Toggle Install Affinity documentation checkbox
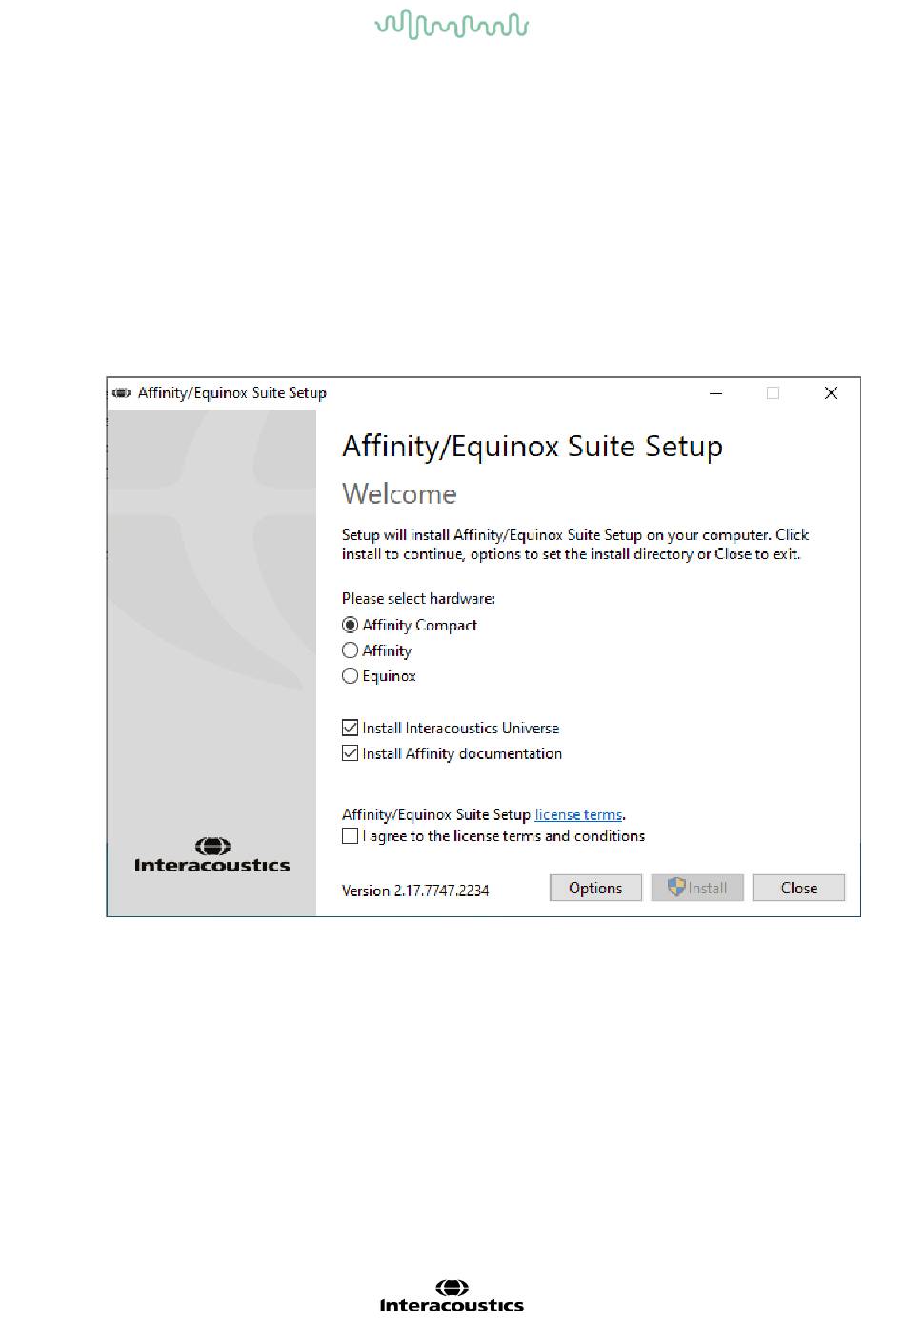The width and height of the screenshot is (905, 1321). pyautogui.click(x=350, y=753)
